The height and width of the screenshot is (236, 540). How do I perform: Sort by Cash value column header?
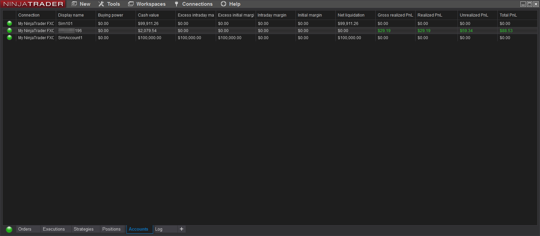(156, 15)
